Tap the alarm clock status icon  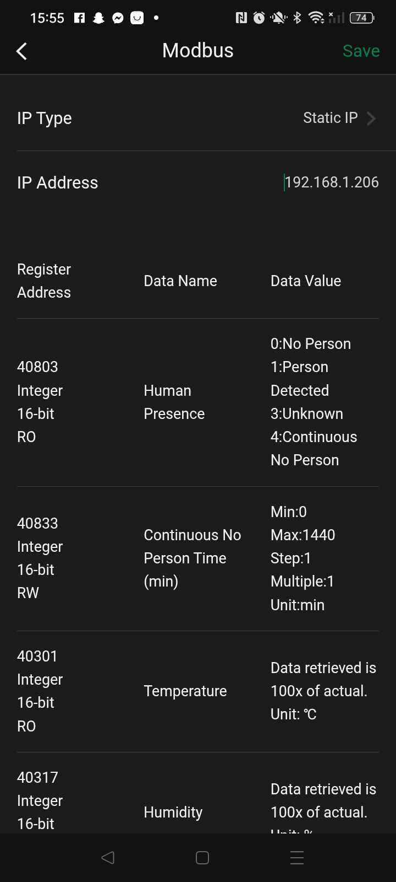(259, 18)
